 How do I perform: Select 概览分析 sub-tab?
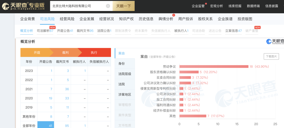[x=27, y=31]
